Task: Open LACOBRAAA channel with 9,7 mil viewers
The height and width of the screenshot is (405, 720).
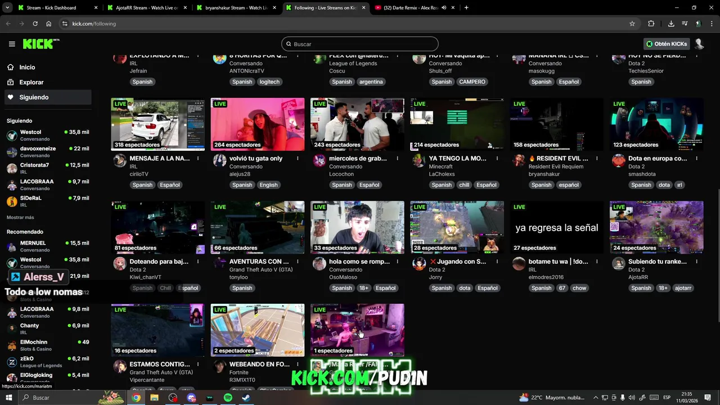Action: coord(47,185)
